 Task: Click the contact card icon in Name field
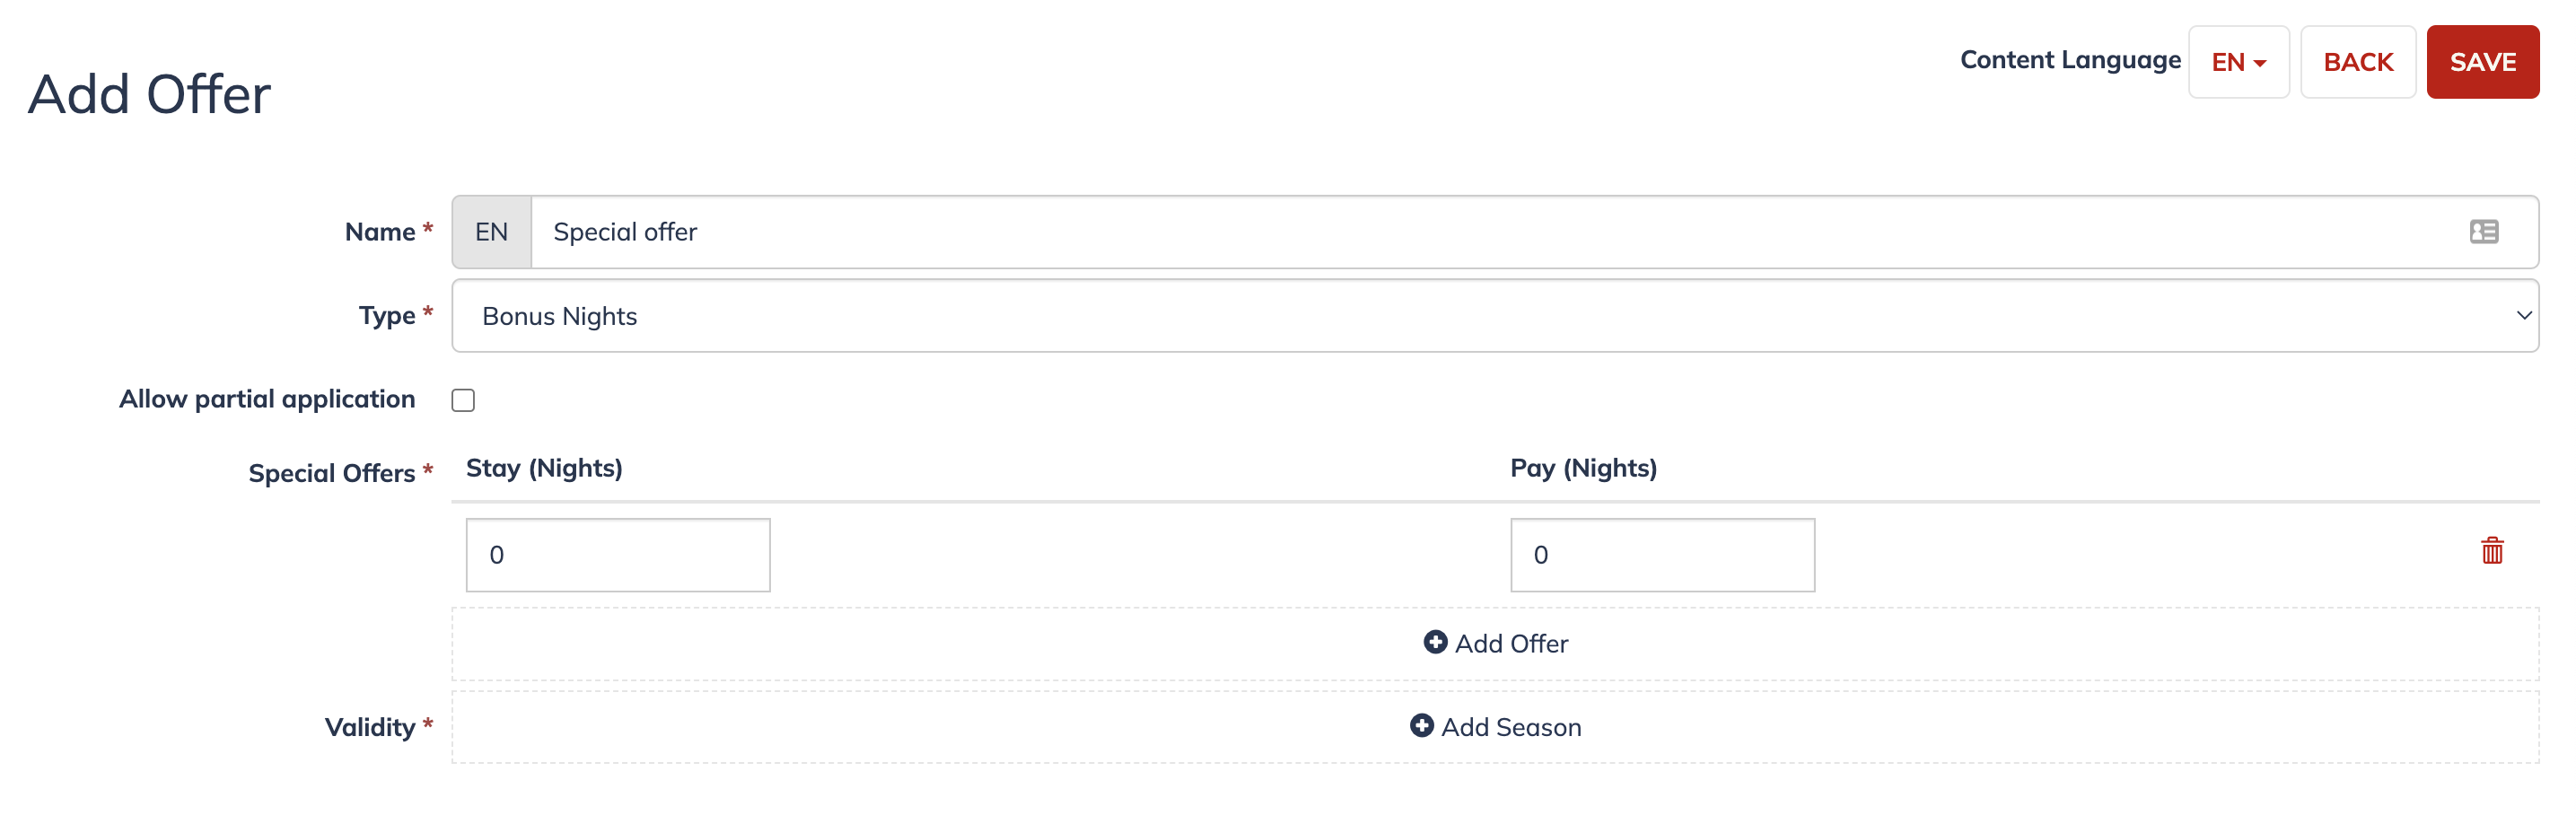(2483, 232)
